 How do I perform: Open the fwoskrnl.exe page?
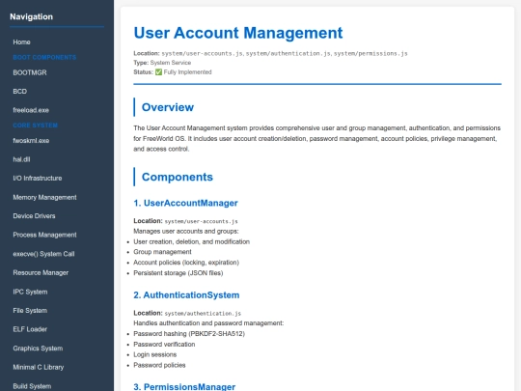31,141
